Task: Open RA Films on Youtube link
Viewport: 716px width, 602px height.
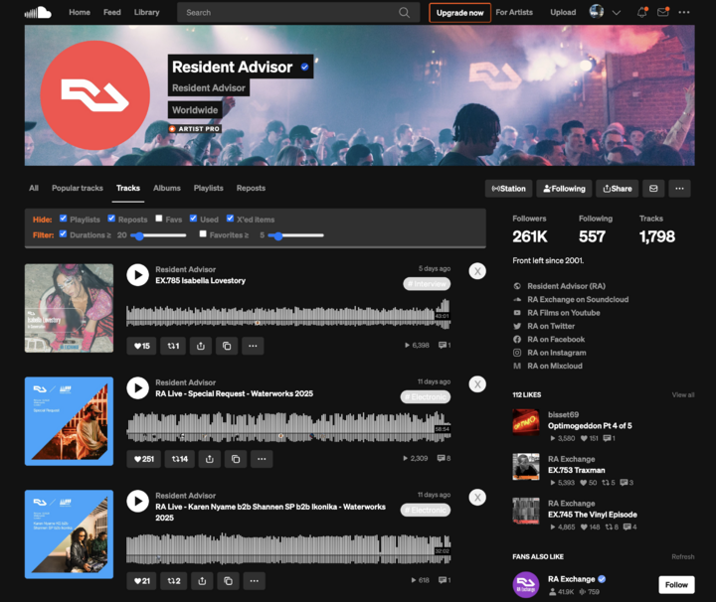Action: pyautogui.click(x=563, y=313)
